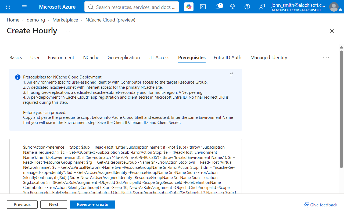Focus the Azure search box
The height and width of the screenshot is (215, 344).
tap(132, 7)
